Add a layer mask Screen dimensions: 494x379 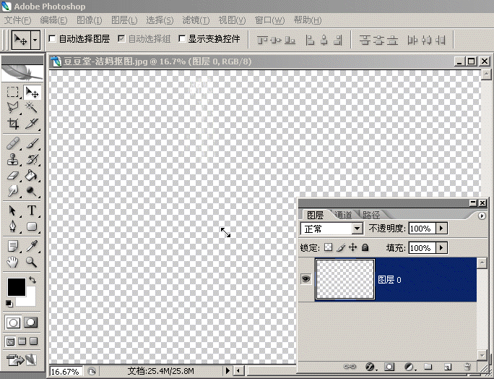point(389,367)
